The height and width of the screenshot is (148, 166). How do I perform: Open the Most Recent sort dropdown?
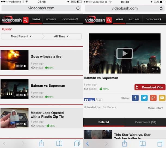point(21,36)
